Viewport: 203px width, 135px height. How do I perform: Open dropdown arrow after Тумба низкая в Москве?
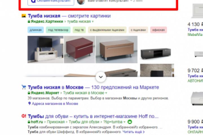pos(106,93)
